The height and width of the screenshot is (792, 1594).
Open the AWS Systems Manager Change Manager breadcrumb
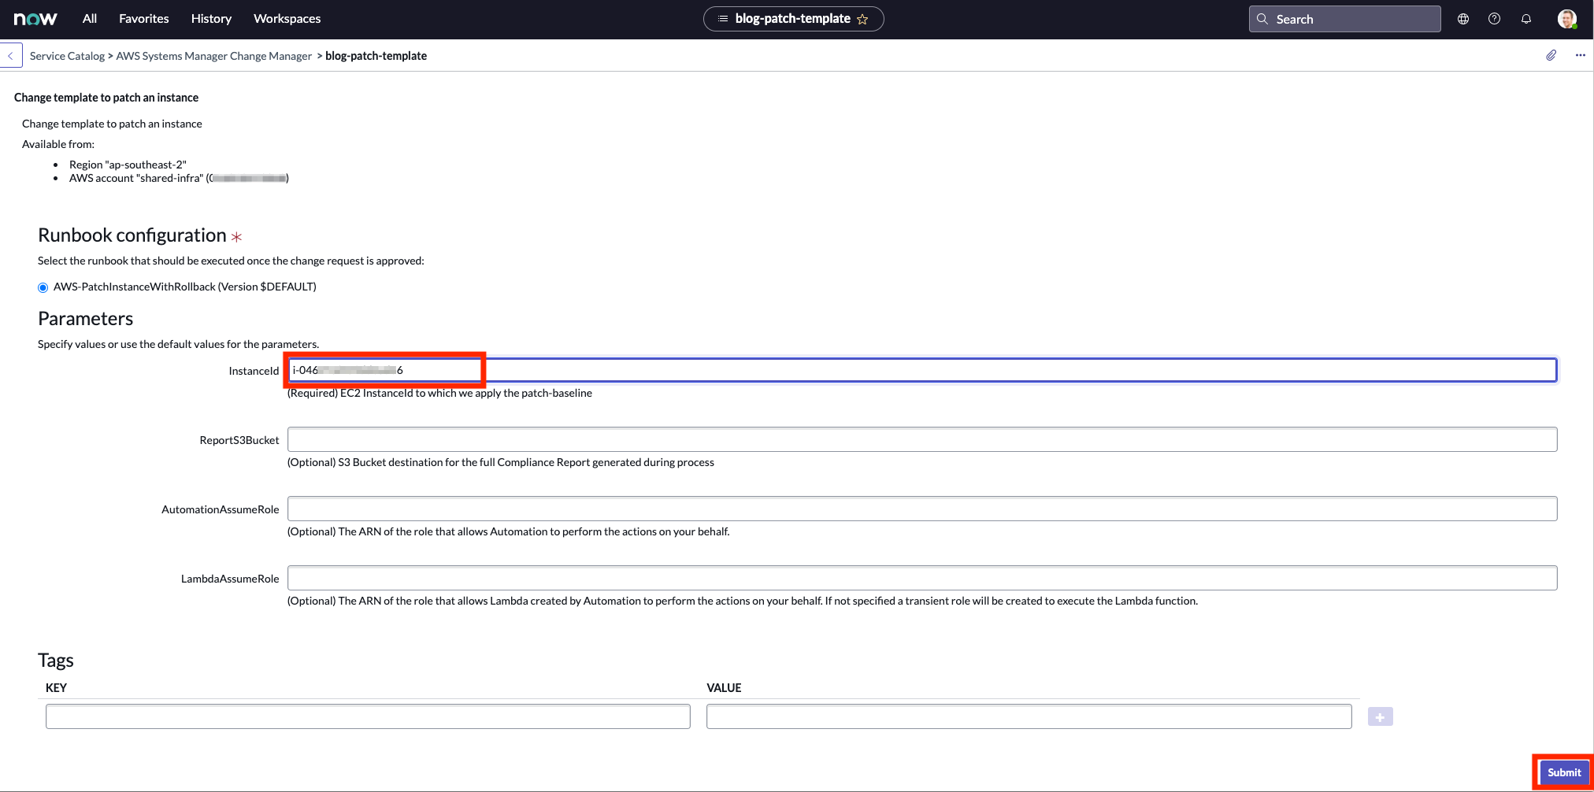point(213,55)
